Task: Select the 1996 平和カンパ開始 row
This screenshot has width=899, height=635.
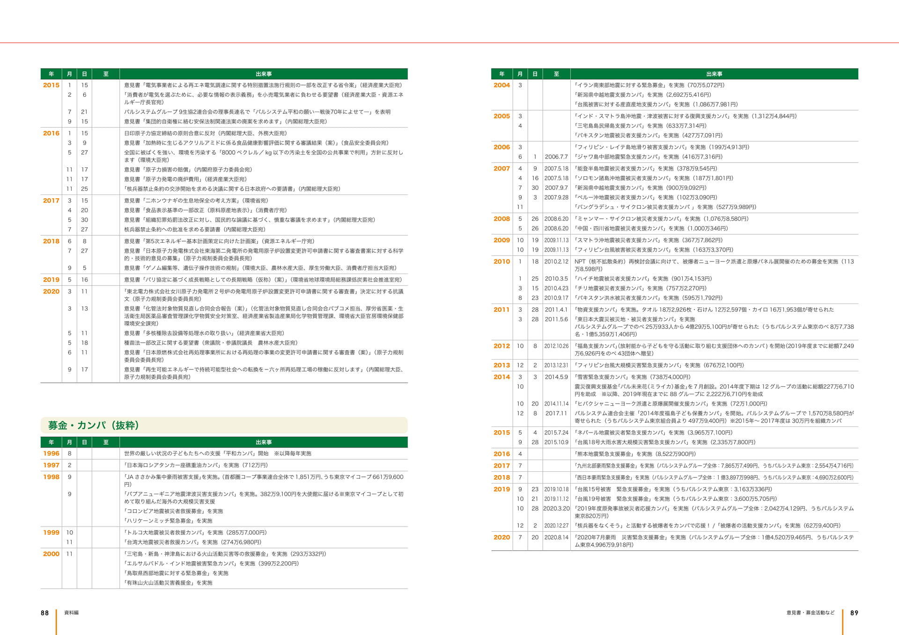Action: (224, 454)
